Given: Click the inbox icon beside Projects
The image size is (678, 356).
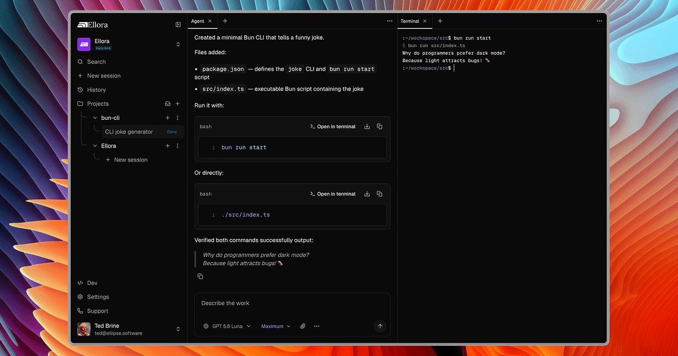Looking at the screenshot, I should [x=168, y=104].
